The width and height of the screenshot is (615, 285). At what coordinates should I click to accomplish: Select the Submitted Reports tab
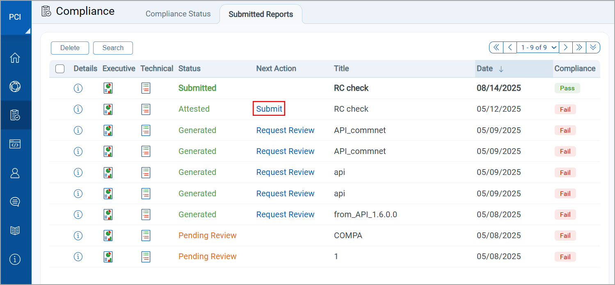(x=261, y=14)
